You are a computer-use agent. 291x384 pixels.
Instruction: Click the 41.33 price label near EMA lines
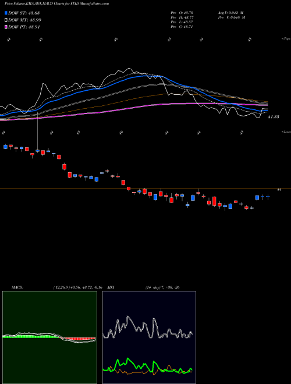point(274,117)
